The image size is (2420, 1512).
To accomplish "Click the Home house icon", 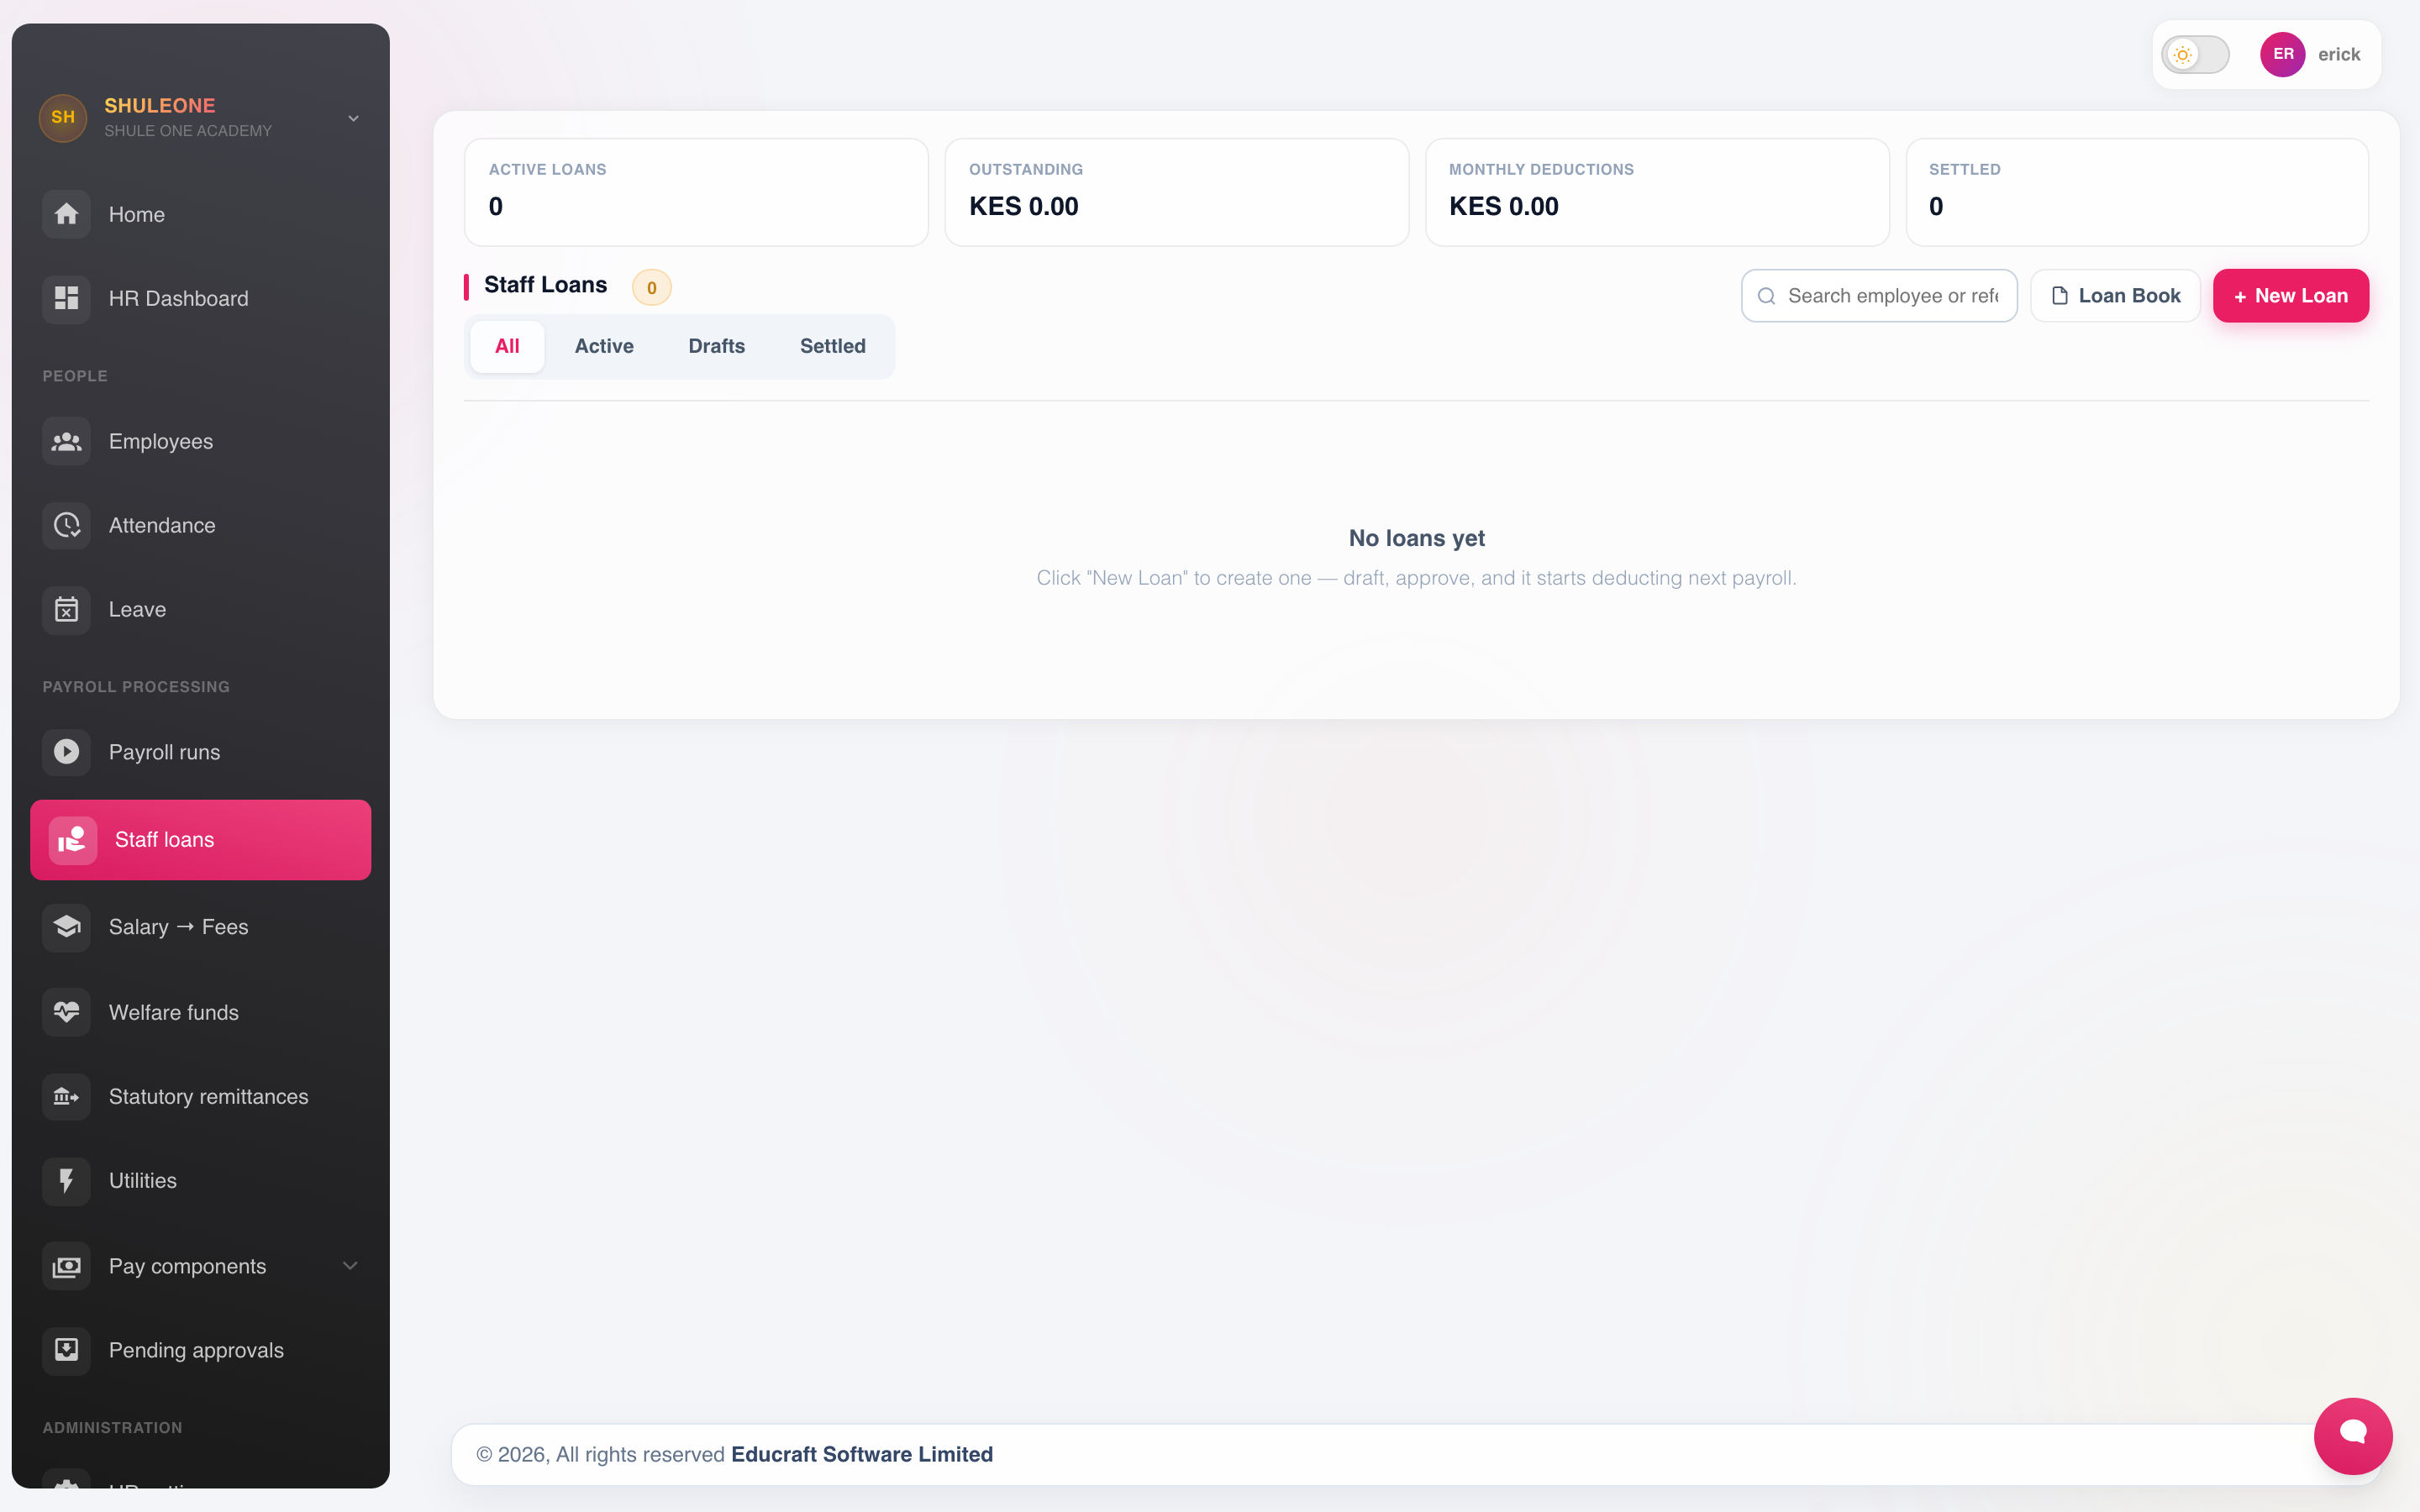I will pyautogui.click(x=66, y=214).
